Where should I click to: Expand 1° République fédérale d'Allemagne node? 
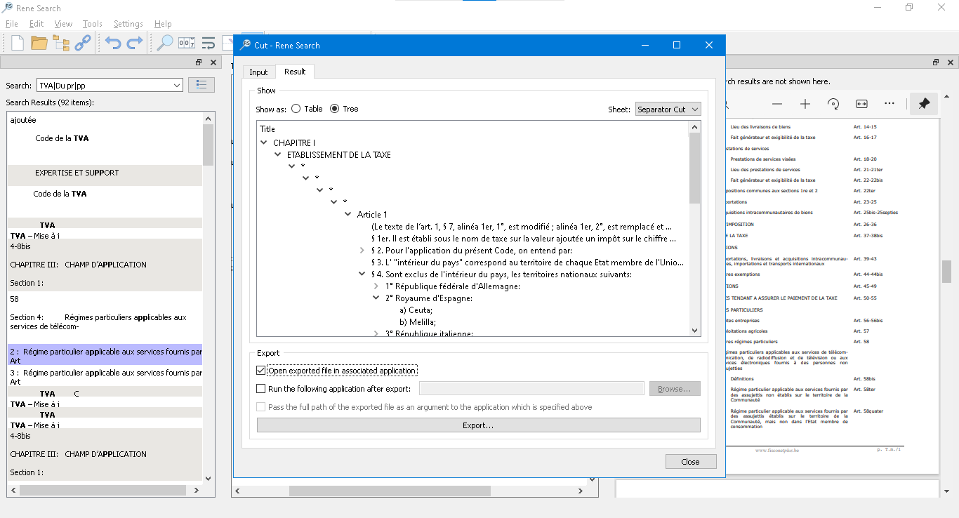[376, 286]
